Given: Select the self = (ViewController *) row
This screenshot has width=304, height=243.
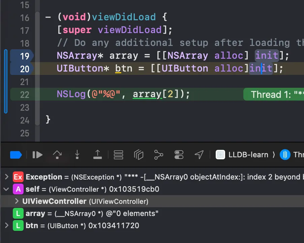Looking at the screenshot, I should tap(152, 189).
